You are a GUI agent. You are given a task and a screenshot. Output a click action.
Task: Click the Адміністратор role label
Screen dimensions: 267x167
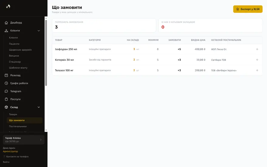click(x=10, y=151)
